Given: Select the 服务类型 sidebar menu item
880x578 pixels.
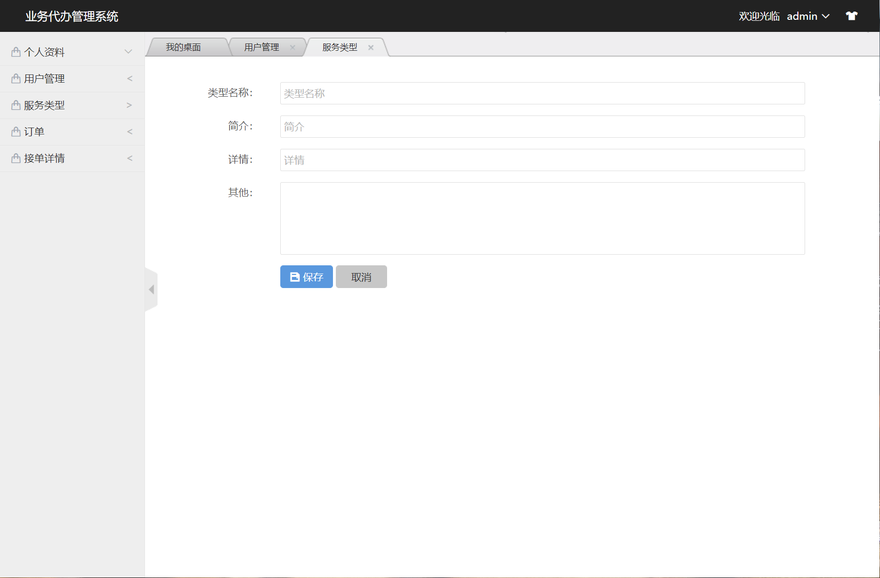Looking at the screenshot, I should click(x=44, y=105).
